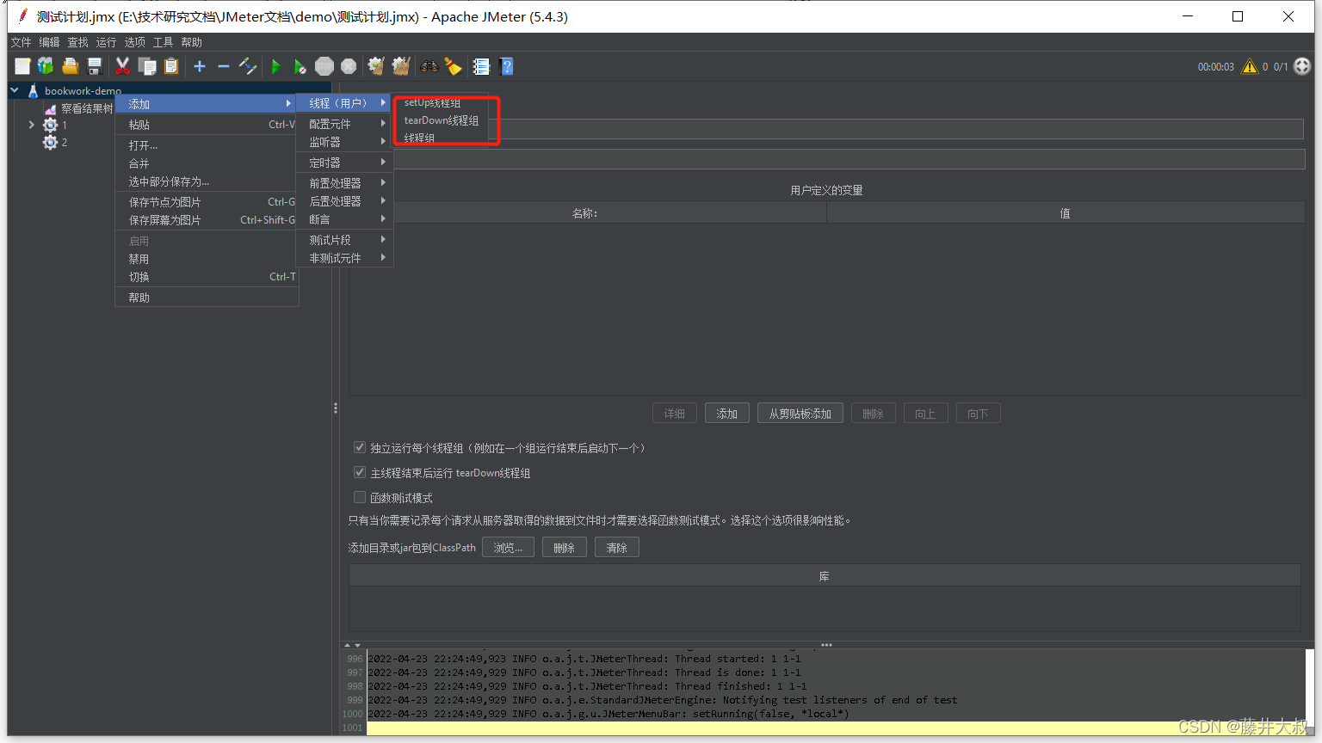Enable the 函数测试模式 checkbox
The image size is (1322, 743).
click(x=360, y=497)
